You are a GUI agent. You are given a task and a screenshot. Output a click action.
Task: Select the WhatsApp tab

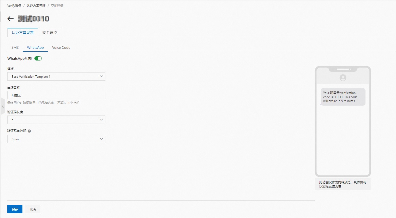tap(35, 47)
